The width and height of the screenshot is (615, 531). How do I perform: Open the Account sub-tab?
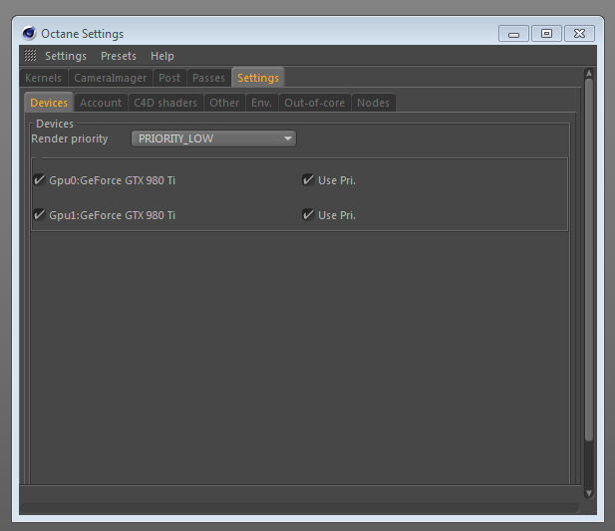point(101,103)
